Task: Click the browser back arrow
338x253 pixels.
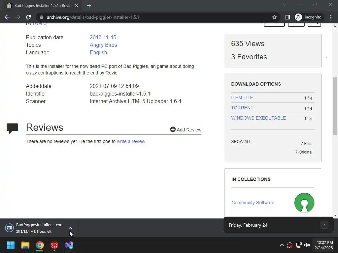Action: [x=7, y=17]
